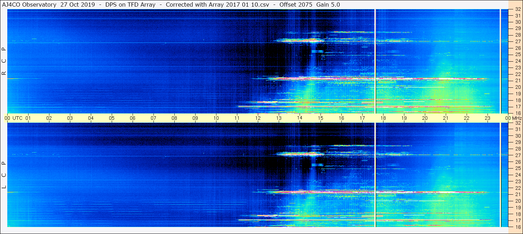The image size is (523, 234).
Task: Click the '00 UTC' label at axis start
Action: coord(13,118)
